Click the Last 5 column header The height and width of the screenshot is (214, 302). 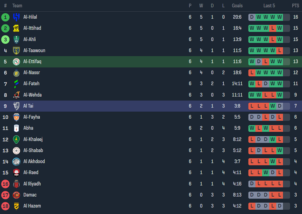(x=269, y=6)
